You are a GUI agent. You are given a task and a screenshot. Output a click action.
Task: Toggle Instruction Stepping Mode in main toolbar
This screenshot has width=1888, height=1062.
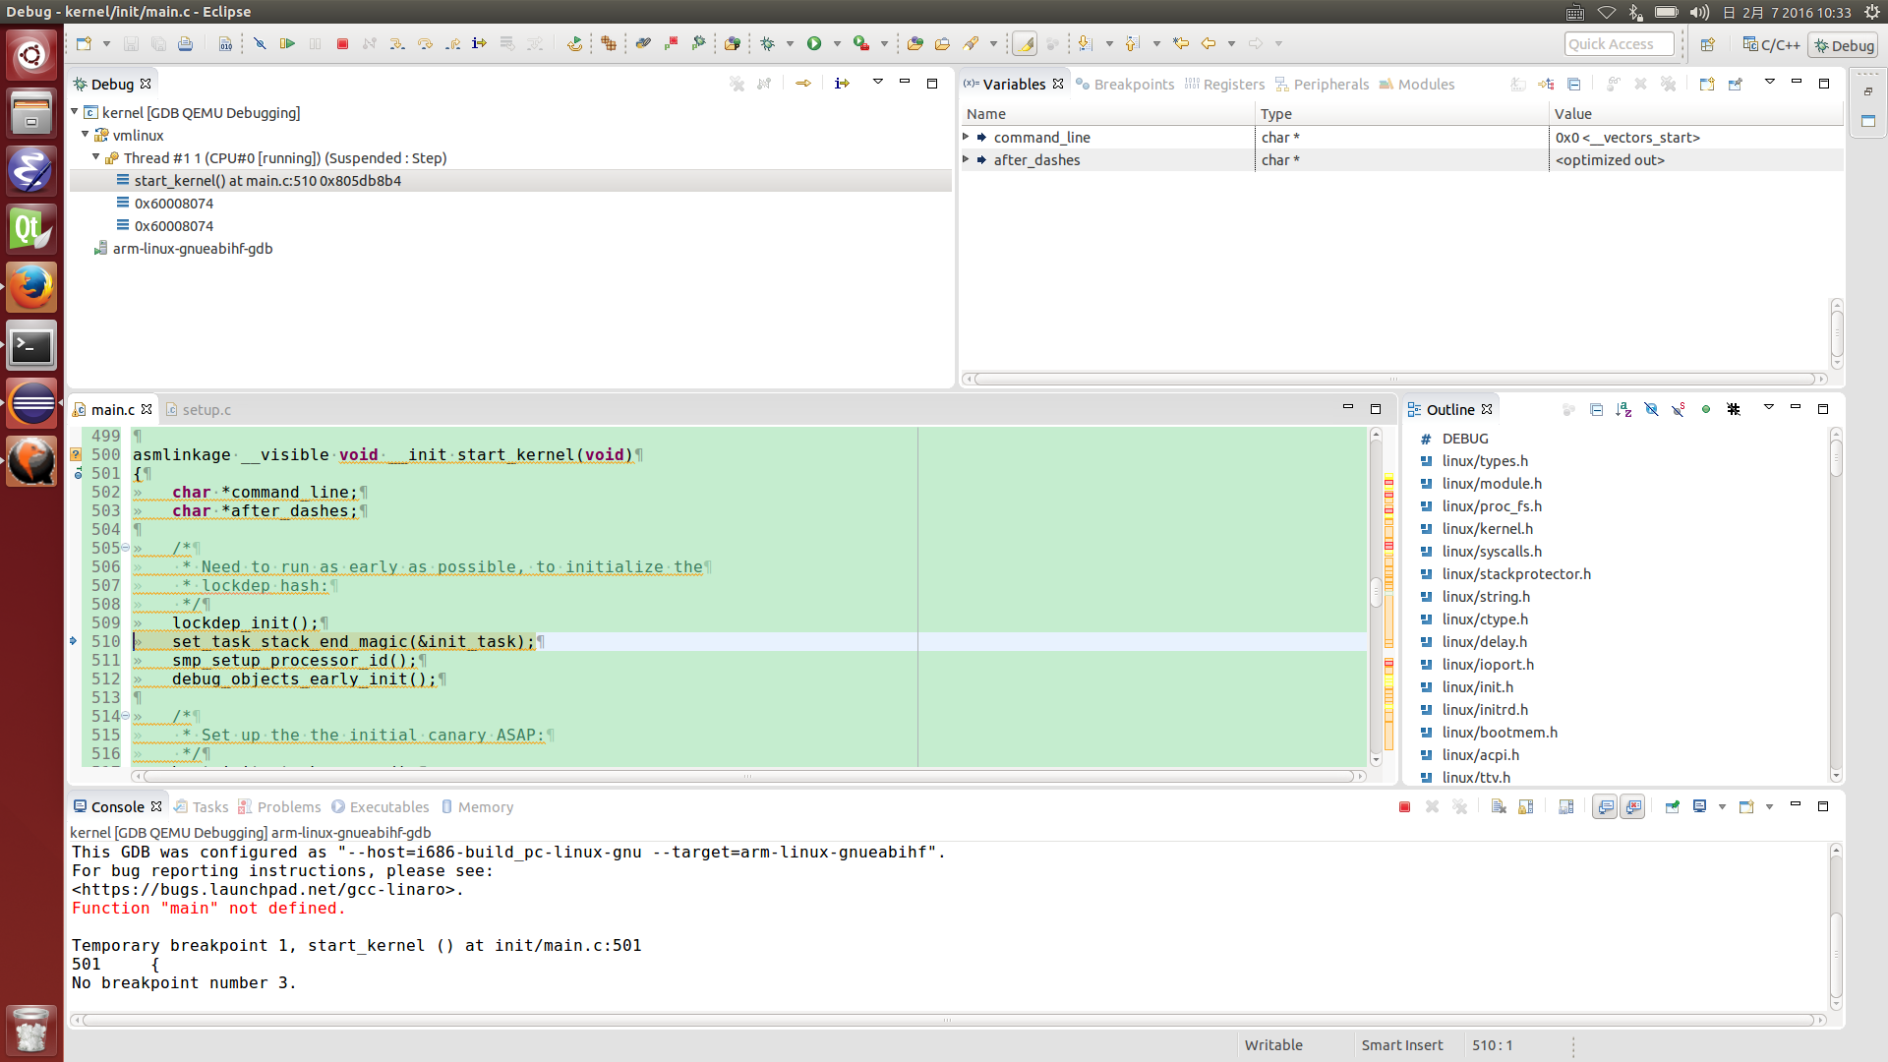(480, 43)
